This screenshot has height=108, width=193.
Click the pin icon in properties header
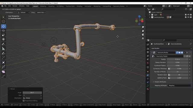tap(191, 44)
